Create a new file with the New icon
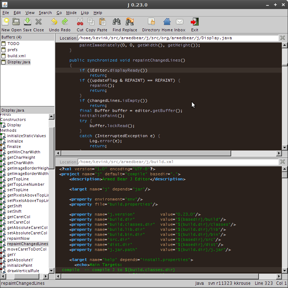 [x=6, y=22]
